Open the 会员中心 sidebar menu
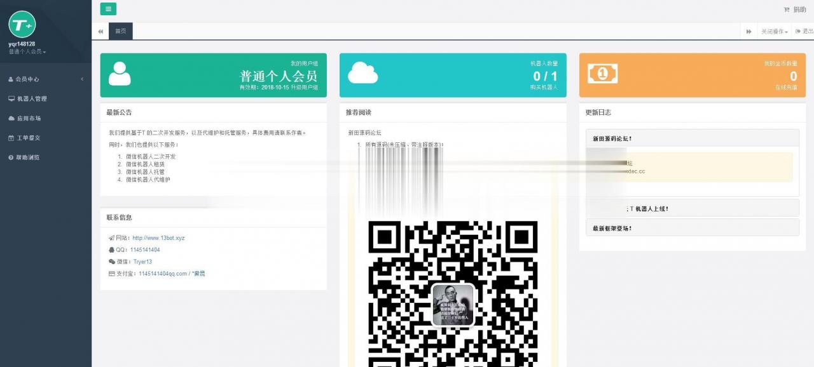Image resolution: width=814 pixels, height=367 pixels. [x=46, y=79]
